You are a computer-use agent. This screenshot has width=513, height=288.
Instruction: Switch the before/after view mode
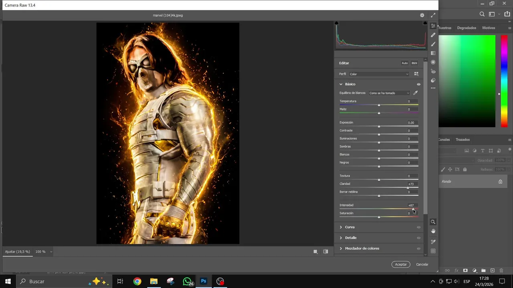(x=325, y=252)
